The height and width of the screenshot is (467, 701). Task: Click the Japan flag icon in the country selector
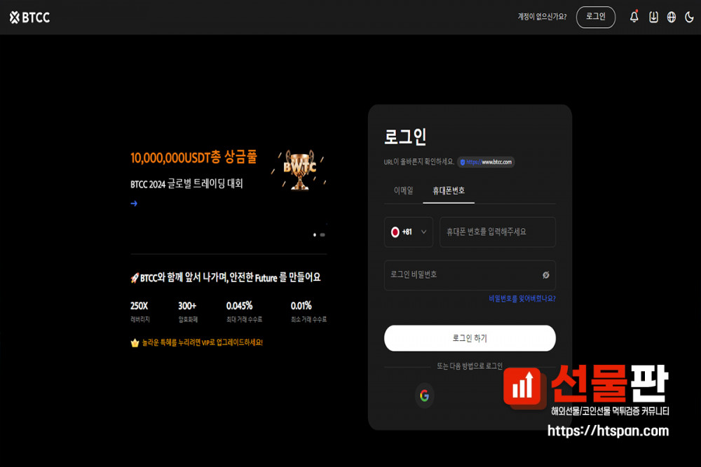tap(395, 232)
